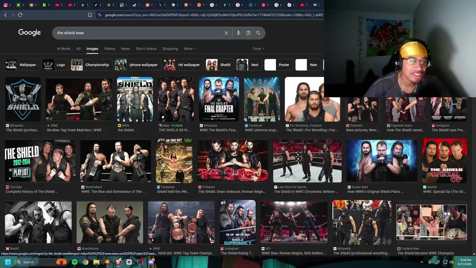Filter images by Sheild chip
This screenshot has width=476, height=268.
coord(219,65)
